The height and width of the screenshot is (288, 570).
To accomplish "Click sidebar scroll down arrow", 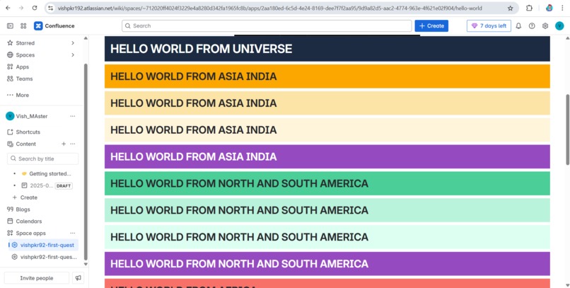I will click(x=86, y=265).
